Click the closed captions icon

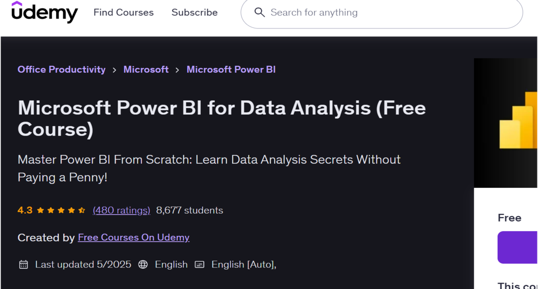199,265
